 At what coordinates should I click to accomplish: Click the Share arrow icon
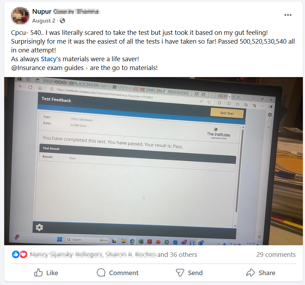(x=250, y=273)
